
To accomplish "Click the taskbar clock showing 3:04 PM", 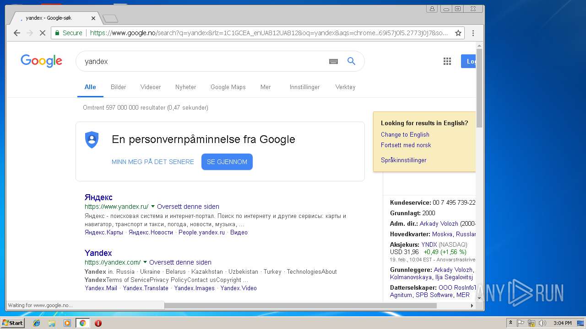I will 562,323.
